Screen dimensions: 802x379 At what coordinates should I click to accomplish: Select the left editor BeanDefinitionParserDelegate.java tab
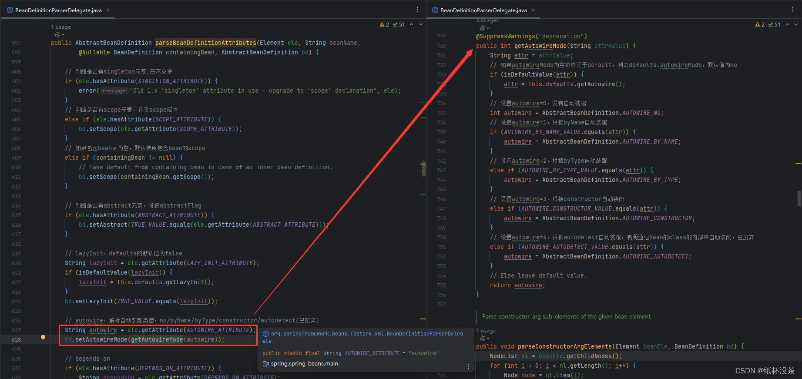[x=58, y=10]
